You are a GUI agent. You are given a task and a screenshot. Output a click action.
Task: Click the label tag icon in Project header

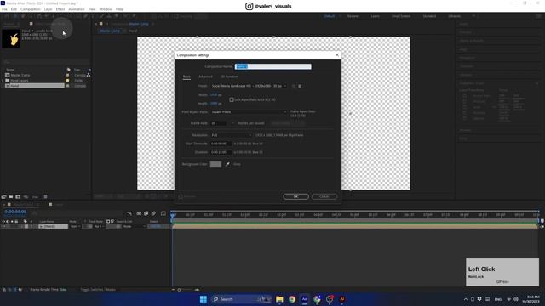[x=68, y=70]
